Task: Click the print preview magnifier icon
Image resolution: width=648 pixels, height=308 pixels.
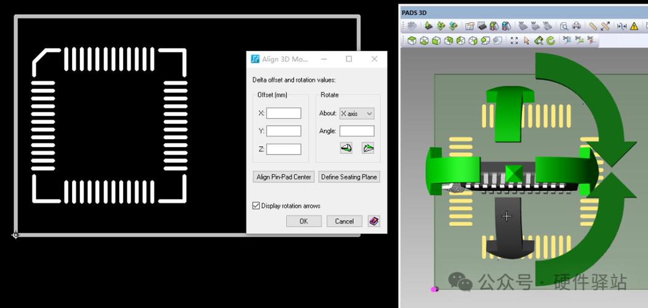Action: click(x=564, y=26)
